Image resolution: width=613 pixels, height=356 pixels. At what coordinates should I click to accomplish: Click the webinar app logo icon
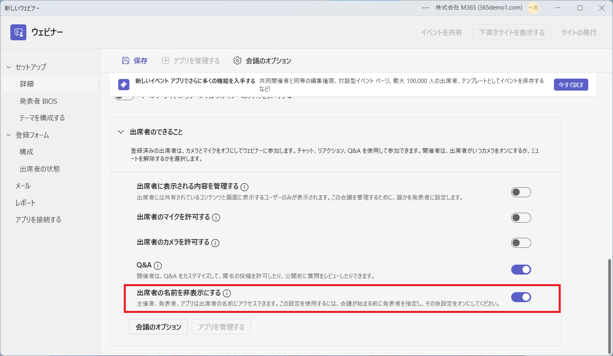click(18, 32)
